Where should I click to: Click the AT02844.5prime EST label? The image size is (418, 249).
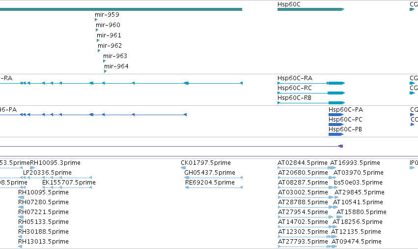coord(302,163)
